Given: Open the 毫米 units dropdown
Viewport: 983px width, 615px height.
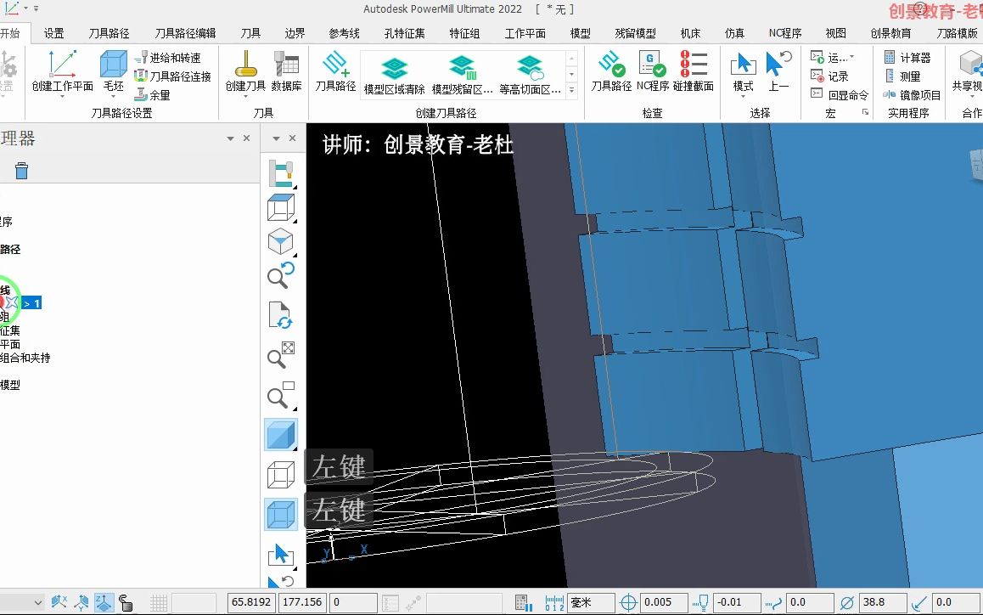Looking at the screenshot, I should coord(590,602).
